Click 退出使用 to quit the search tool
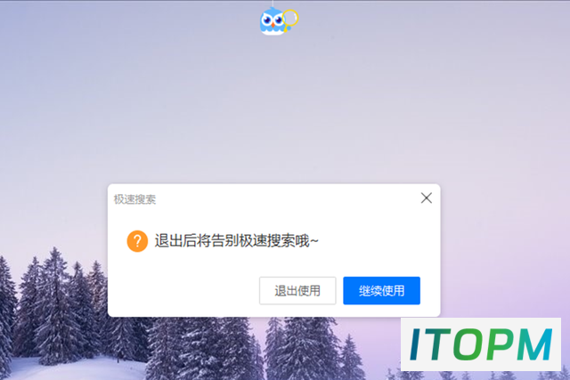Viewport: 570px width, 380px height. coord(297,291)
